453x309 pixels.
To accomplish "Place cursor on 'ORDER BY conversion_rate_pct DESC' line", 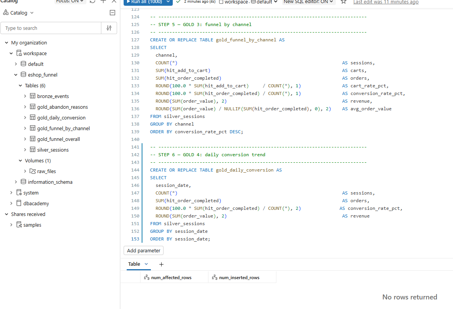I will (x=197, y=132).
